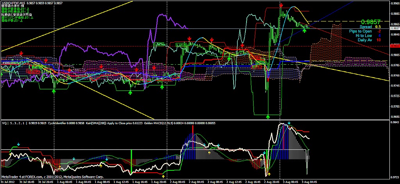Click the large green 0.9857 price display
The image size is (400, 184).
pyautogui.click(x=371, y=21)
